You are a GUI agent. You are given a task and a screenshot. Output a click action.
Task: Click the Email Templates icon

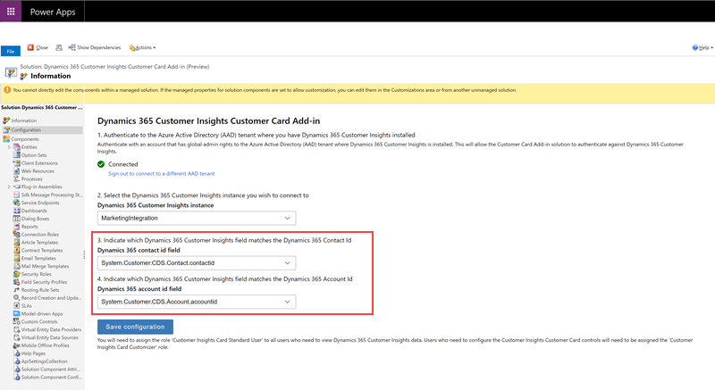[17, 258]
